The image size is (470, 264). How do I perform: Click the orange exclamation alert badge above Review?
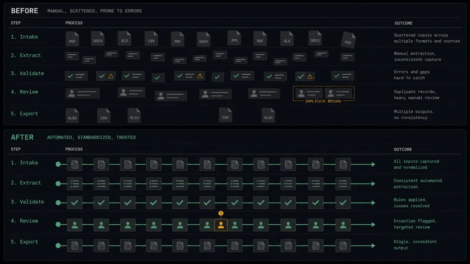(221, 214)
